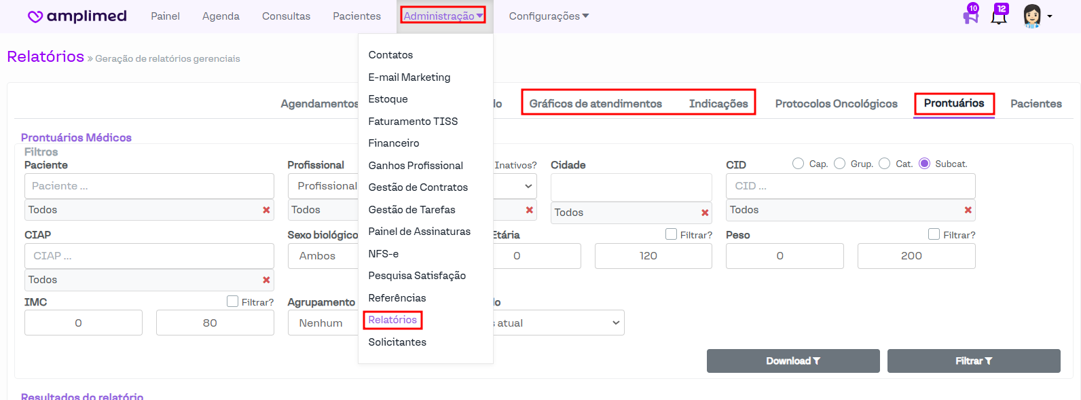The height and width of the screenshot is (400, 1081).
Task: Open the chat messages icon
Action: coord(970,16)
